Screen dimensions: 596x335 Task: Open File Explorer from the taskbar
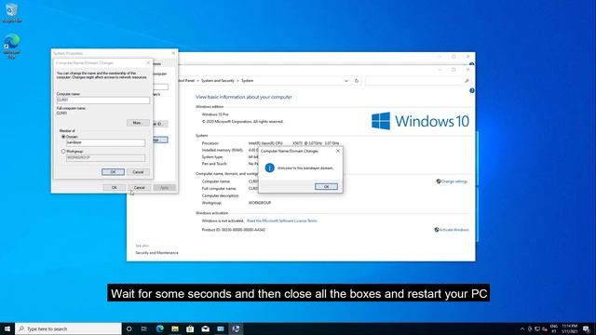(175, 328)
